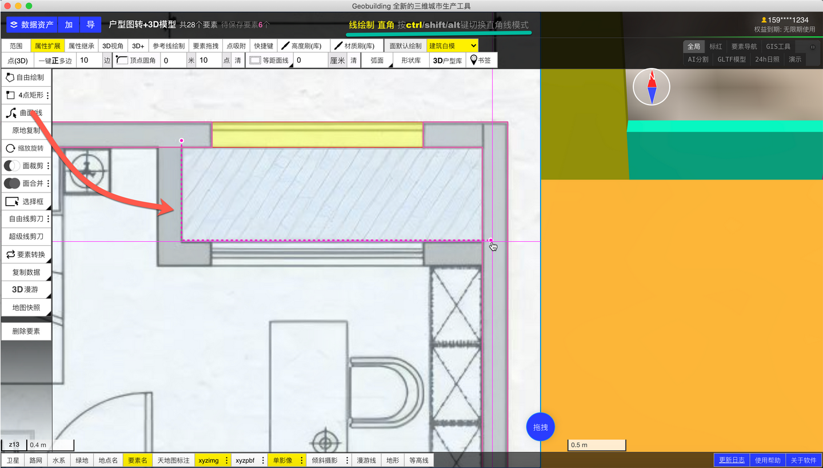The height and width of the screenshot is (468, 823).
Task: Open the 要素导航 tab
Action: [744, 47]
